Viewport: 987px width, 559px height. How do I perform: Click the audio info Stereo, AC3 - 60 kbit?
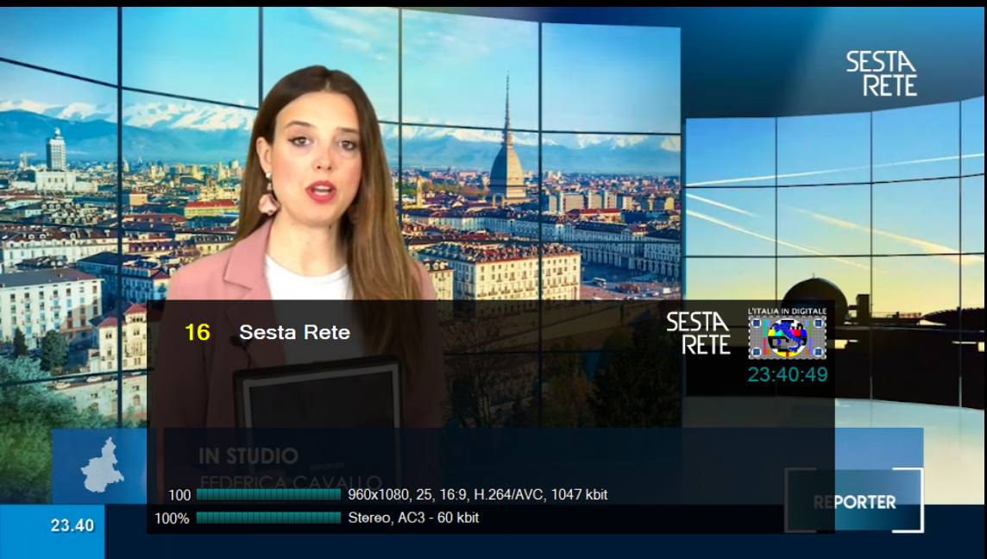[x=413, y=518]
